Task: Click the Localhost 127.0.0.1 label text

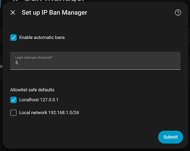Action: coord(39,100)
